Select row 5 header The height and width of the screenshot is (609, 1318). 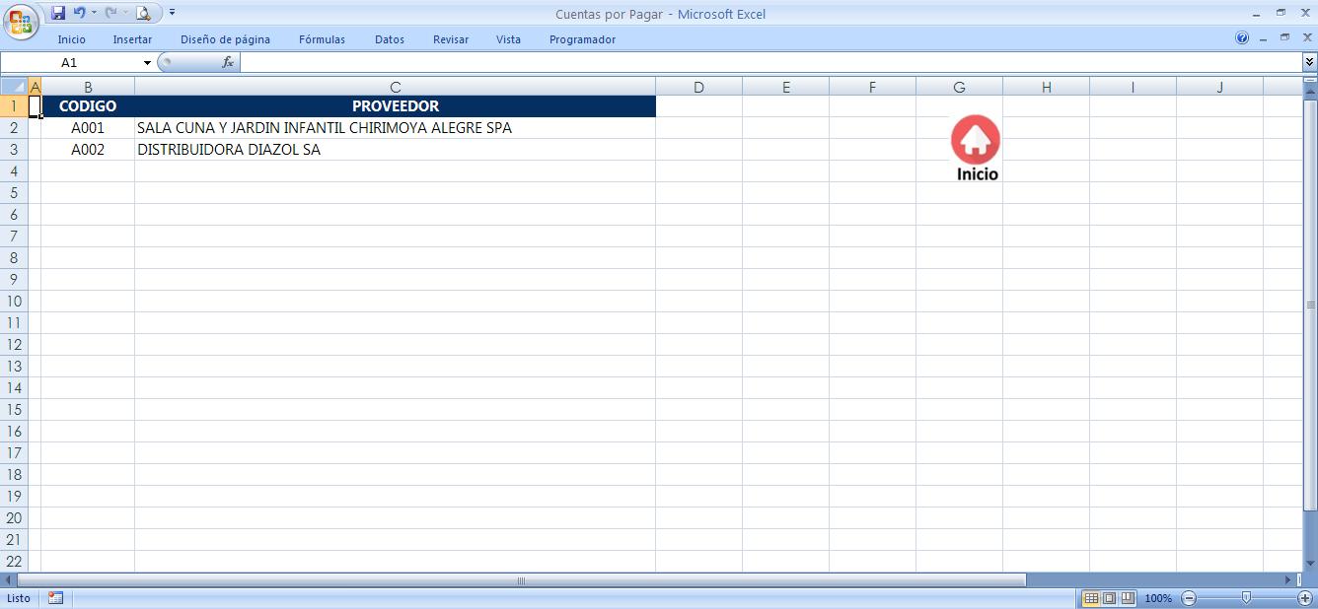click(14, 193)
